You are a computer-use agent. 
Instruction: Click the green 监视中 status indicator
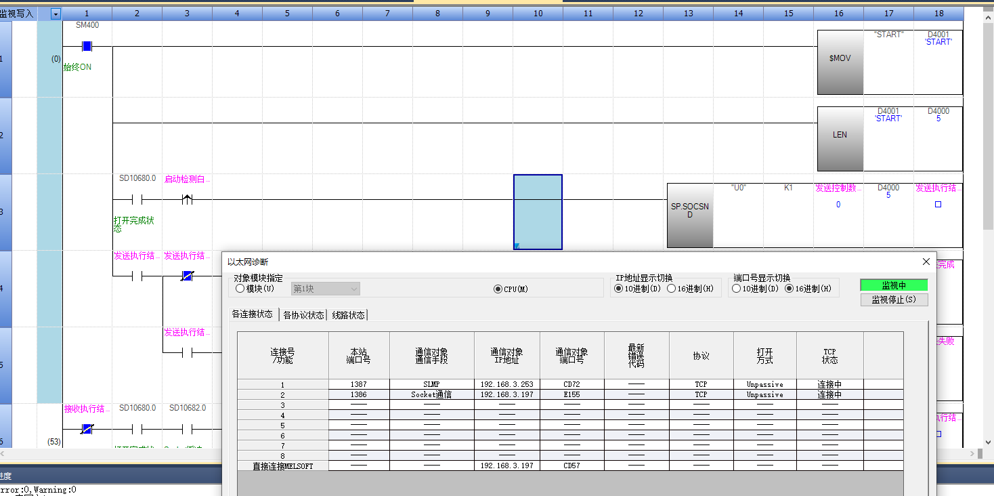click(x=894, y=285)
